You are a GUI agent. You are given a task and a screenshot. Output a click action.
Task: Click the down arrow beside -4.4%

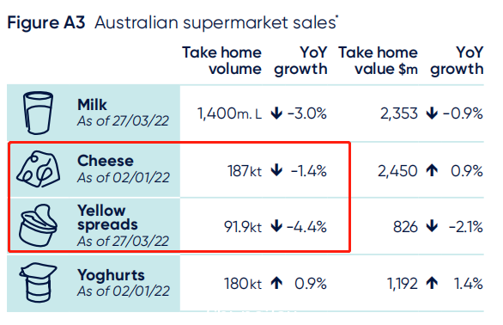(x=276, y=226)
